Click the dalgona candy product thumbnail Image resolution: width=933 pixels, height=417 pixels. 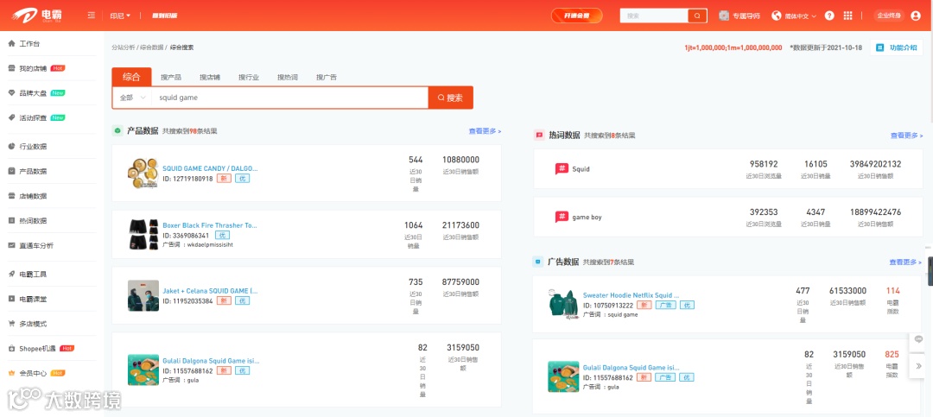tap(143, 174)
